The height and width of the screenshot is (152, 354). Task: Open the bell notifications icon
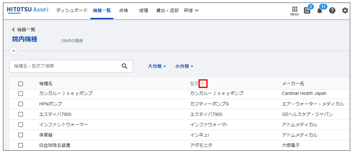tap(319, 11)
